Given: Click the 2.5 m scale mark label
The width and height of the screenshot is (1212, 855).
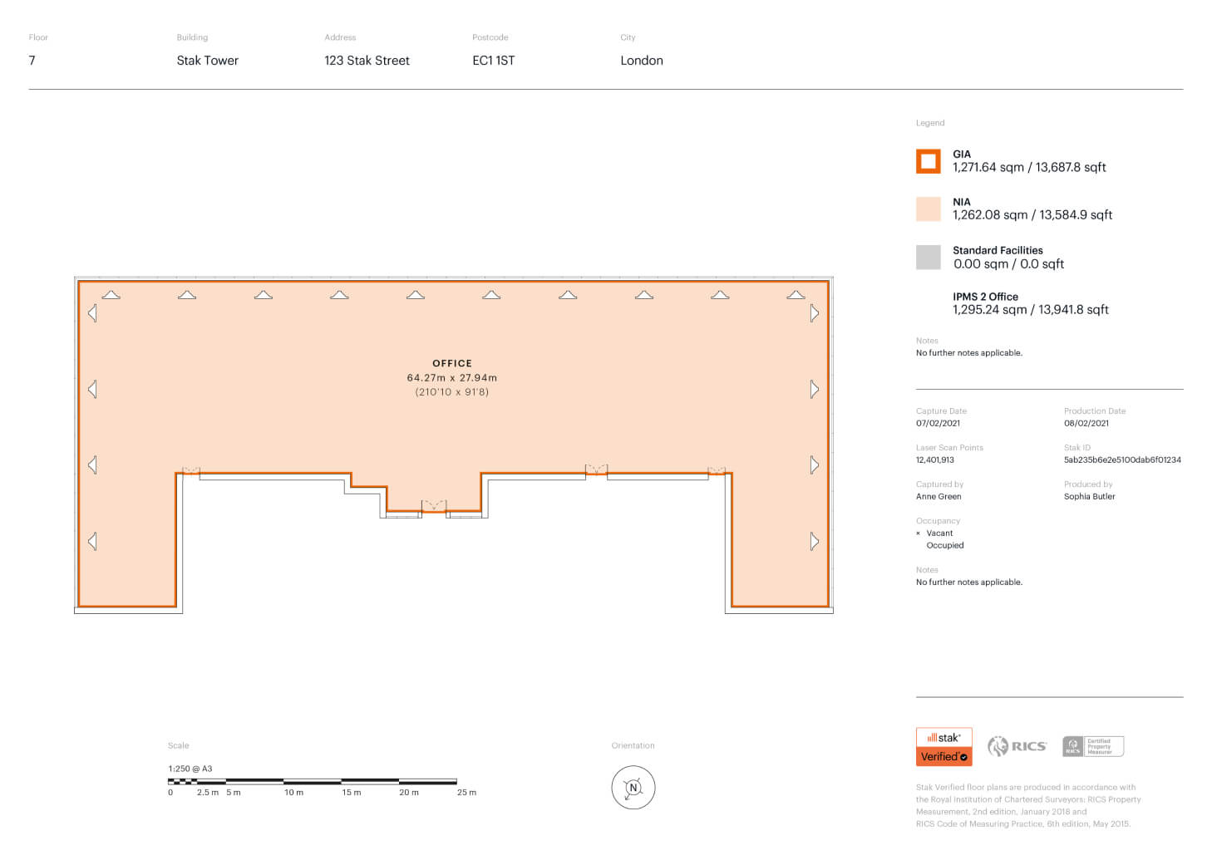Looking at the screenshot, I should point(208,793).
